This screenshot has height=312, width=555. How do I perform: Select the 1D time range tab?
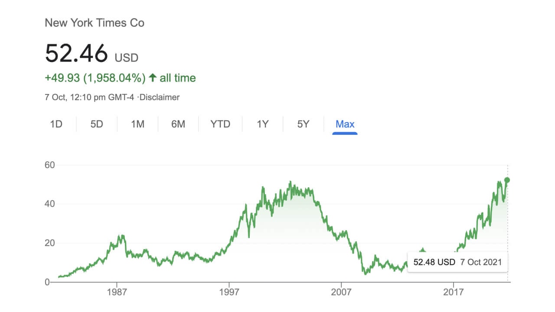click(56, 124)
